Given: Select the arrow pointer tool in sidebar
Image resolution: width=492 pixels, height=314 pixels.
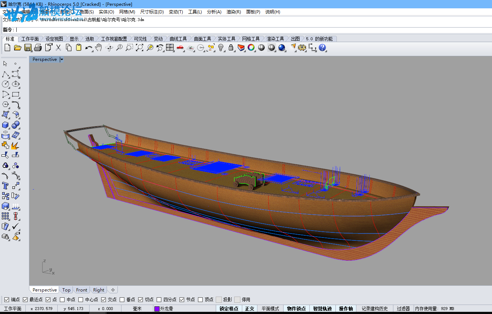Looking at the screenshot, I should 5,64.
